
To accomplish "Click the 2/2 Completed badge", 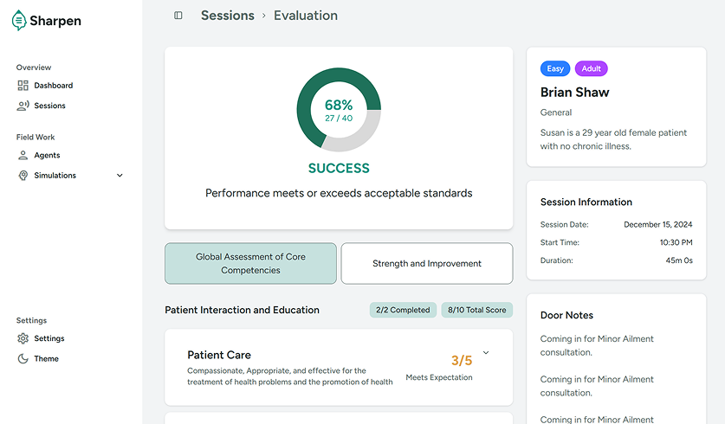I will click(402, 310).
